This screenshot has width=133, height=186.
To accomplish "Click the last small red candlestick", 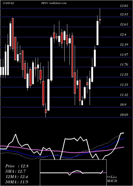I will pos(100,20).
